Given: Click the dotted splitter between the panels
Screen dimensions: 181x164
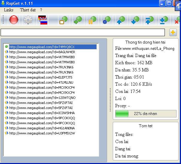Looking at the screenshot, I should [x=110, y=100].
